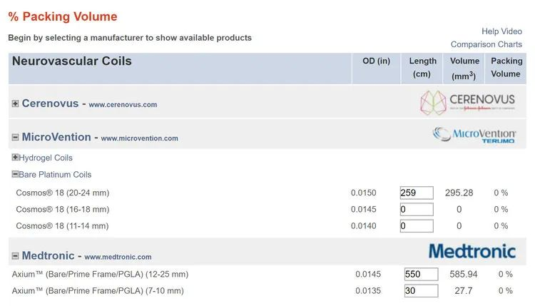This screenshot has height=306, width=535.
Task: Click the Axium (12-25 mm) length field
Action: click(x=421, y=275)
